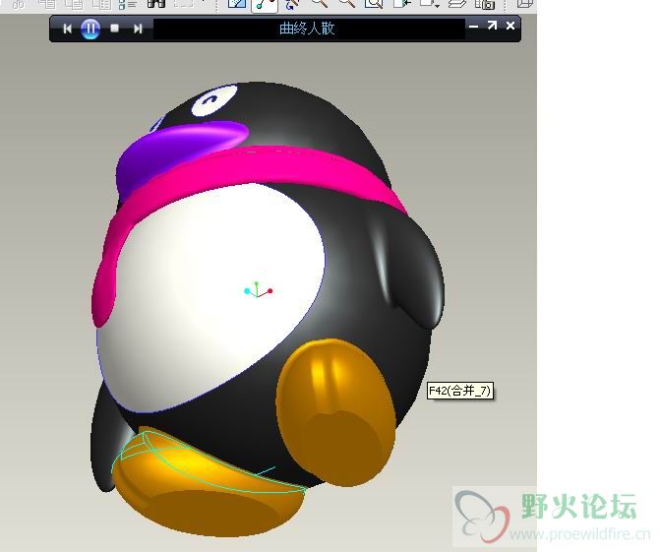Open the Layers icon in toolbar
The height and width of the screenshot is (552, 660).
pyautogui.click(x=457, y=4)
